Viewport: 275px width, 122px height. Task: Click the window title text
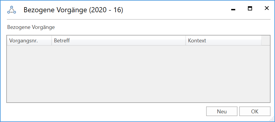tap(73, 10)
